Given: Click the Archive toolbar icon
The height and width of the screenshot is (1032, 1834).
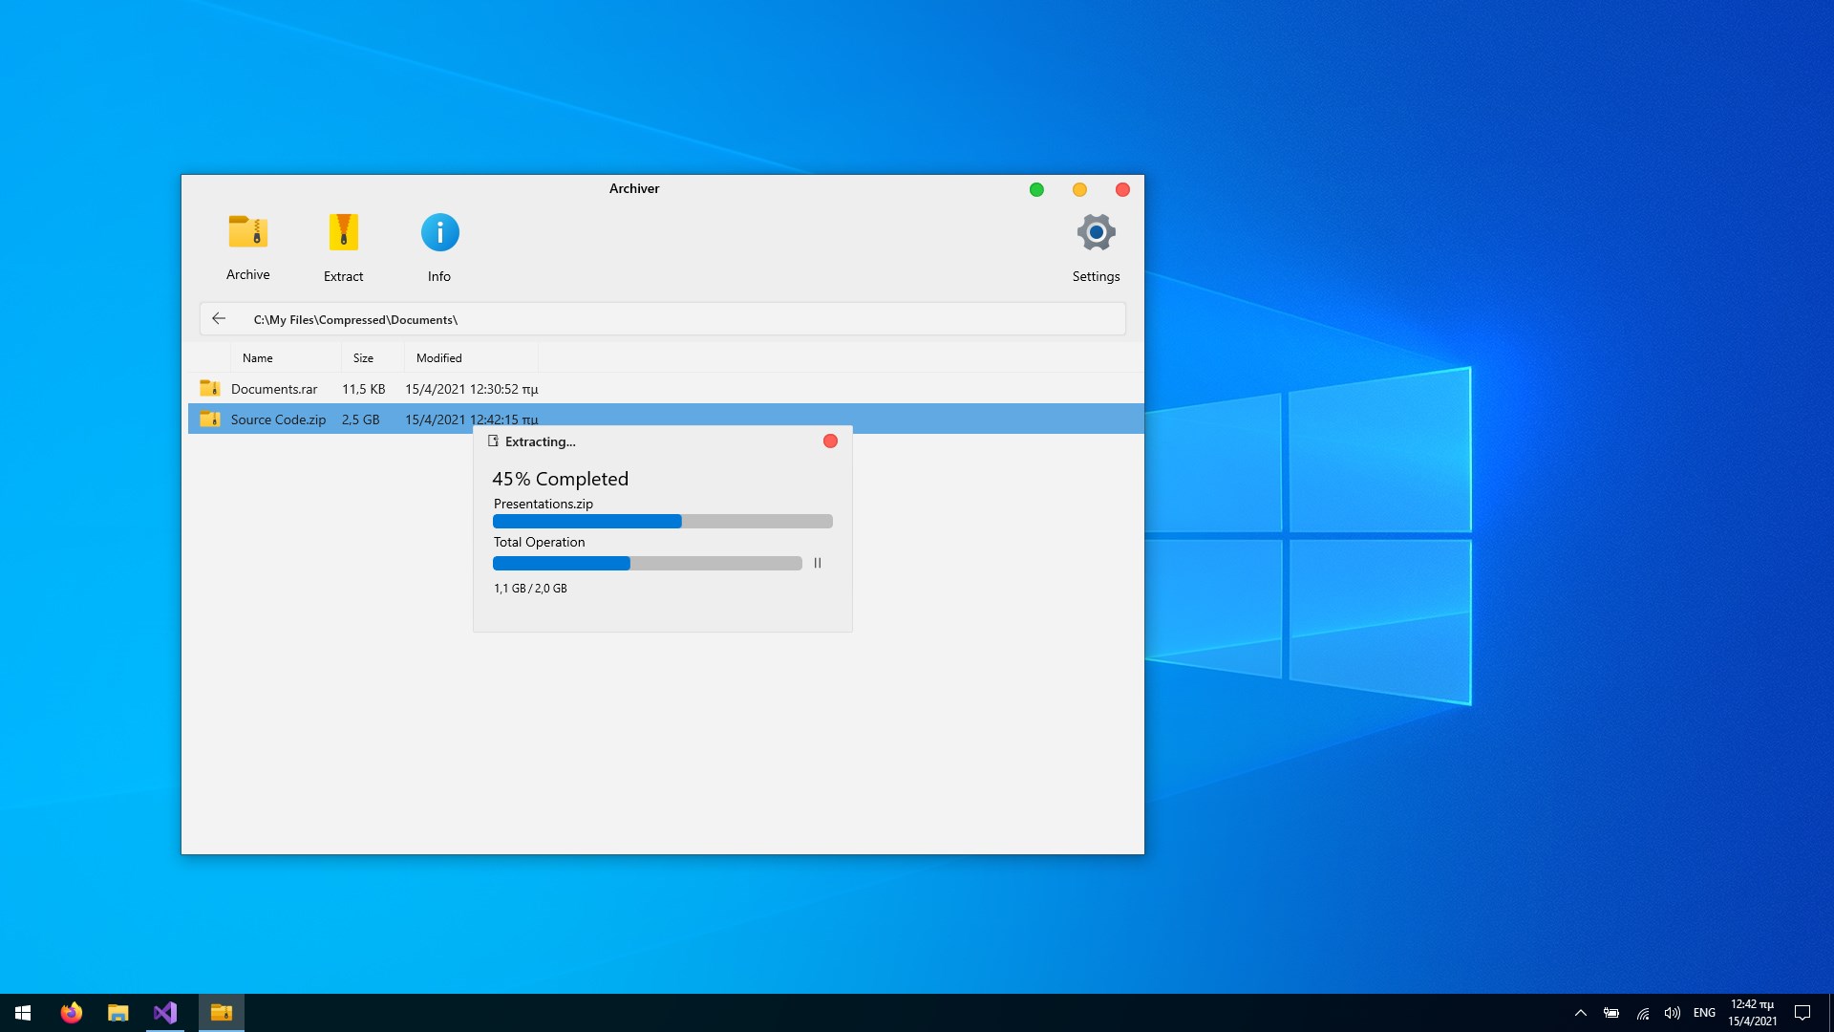Looking at the screenshot, I should coord(247,232).
